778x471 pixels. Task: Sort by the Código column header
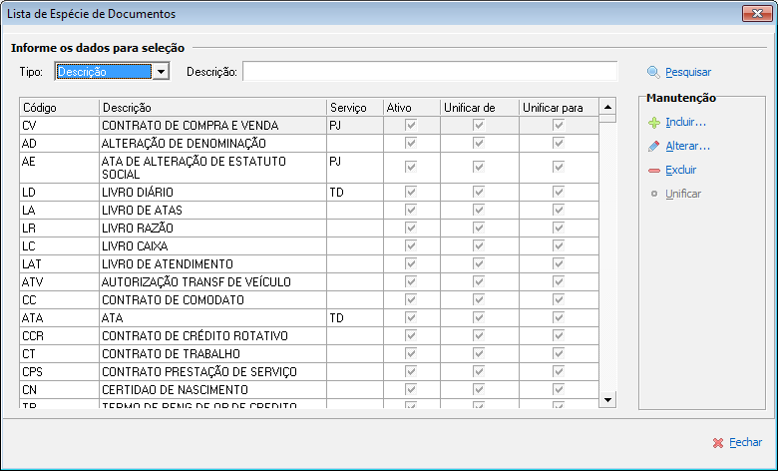[x=58, y=107]
